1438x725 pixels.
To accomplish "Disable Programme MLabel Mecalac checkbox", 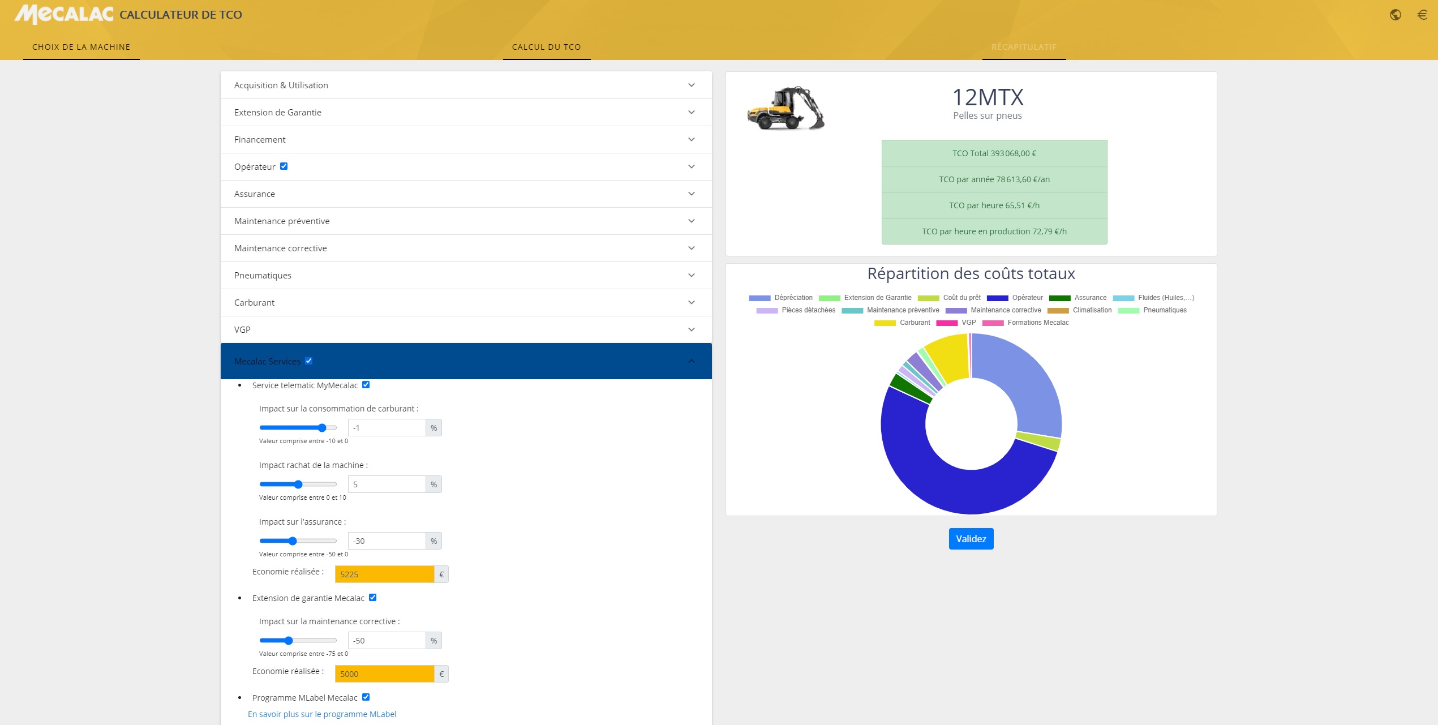I will pyautogui.click(x=366, y=697).
